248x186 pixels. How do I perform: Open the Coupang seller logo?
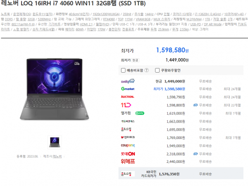click(x=128, y=145)
